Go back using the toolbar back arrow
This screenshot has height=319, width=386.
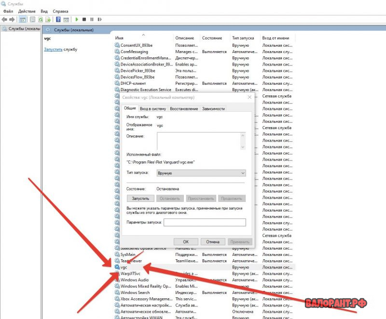4,19
